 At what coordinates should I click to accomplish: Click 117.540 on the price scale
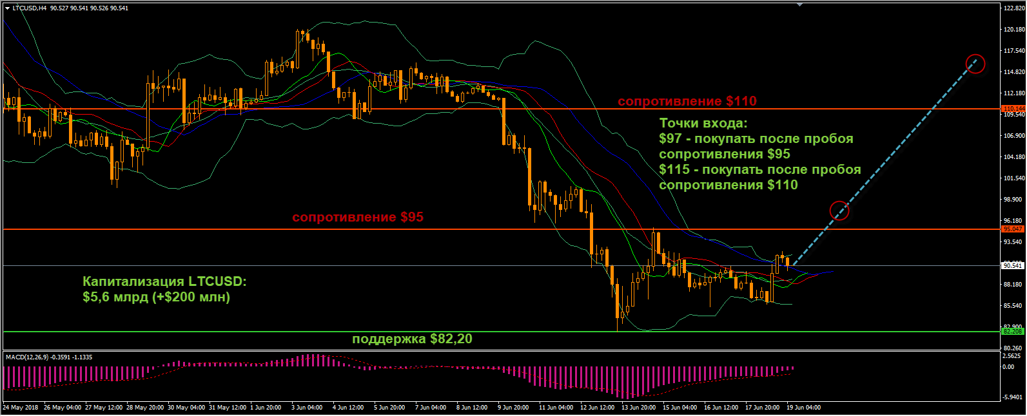point(1015,51)
